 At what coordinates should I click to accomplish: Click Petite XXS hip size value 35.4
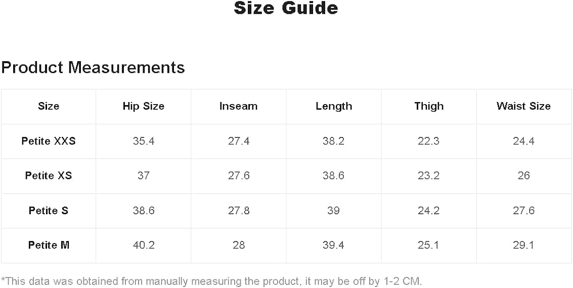[144, 141]
